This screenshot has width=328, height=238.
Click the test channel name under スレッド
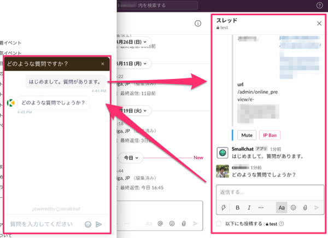click(x=224, y=28)
